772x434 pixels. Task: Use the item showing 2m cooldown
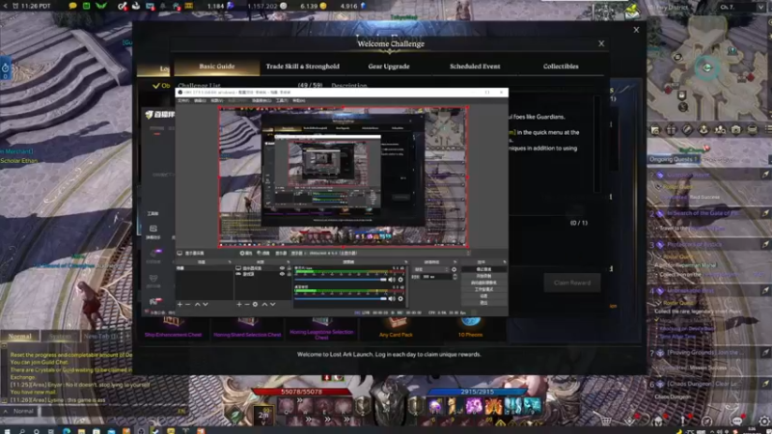pos(263,415)
